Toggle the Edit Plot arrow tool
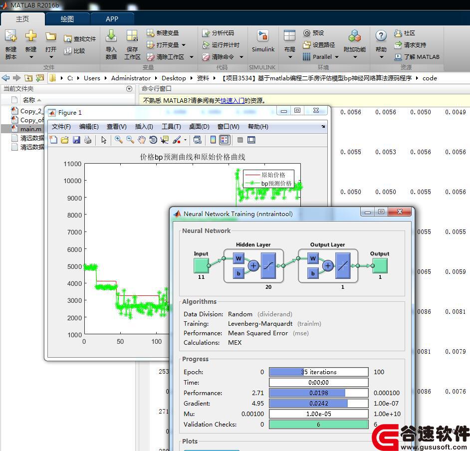This screenshot has width=470, height=451. 104,140
